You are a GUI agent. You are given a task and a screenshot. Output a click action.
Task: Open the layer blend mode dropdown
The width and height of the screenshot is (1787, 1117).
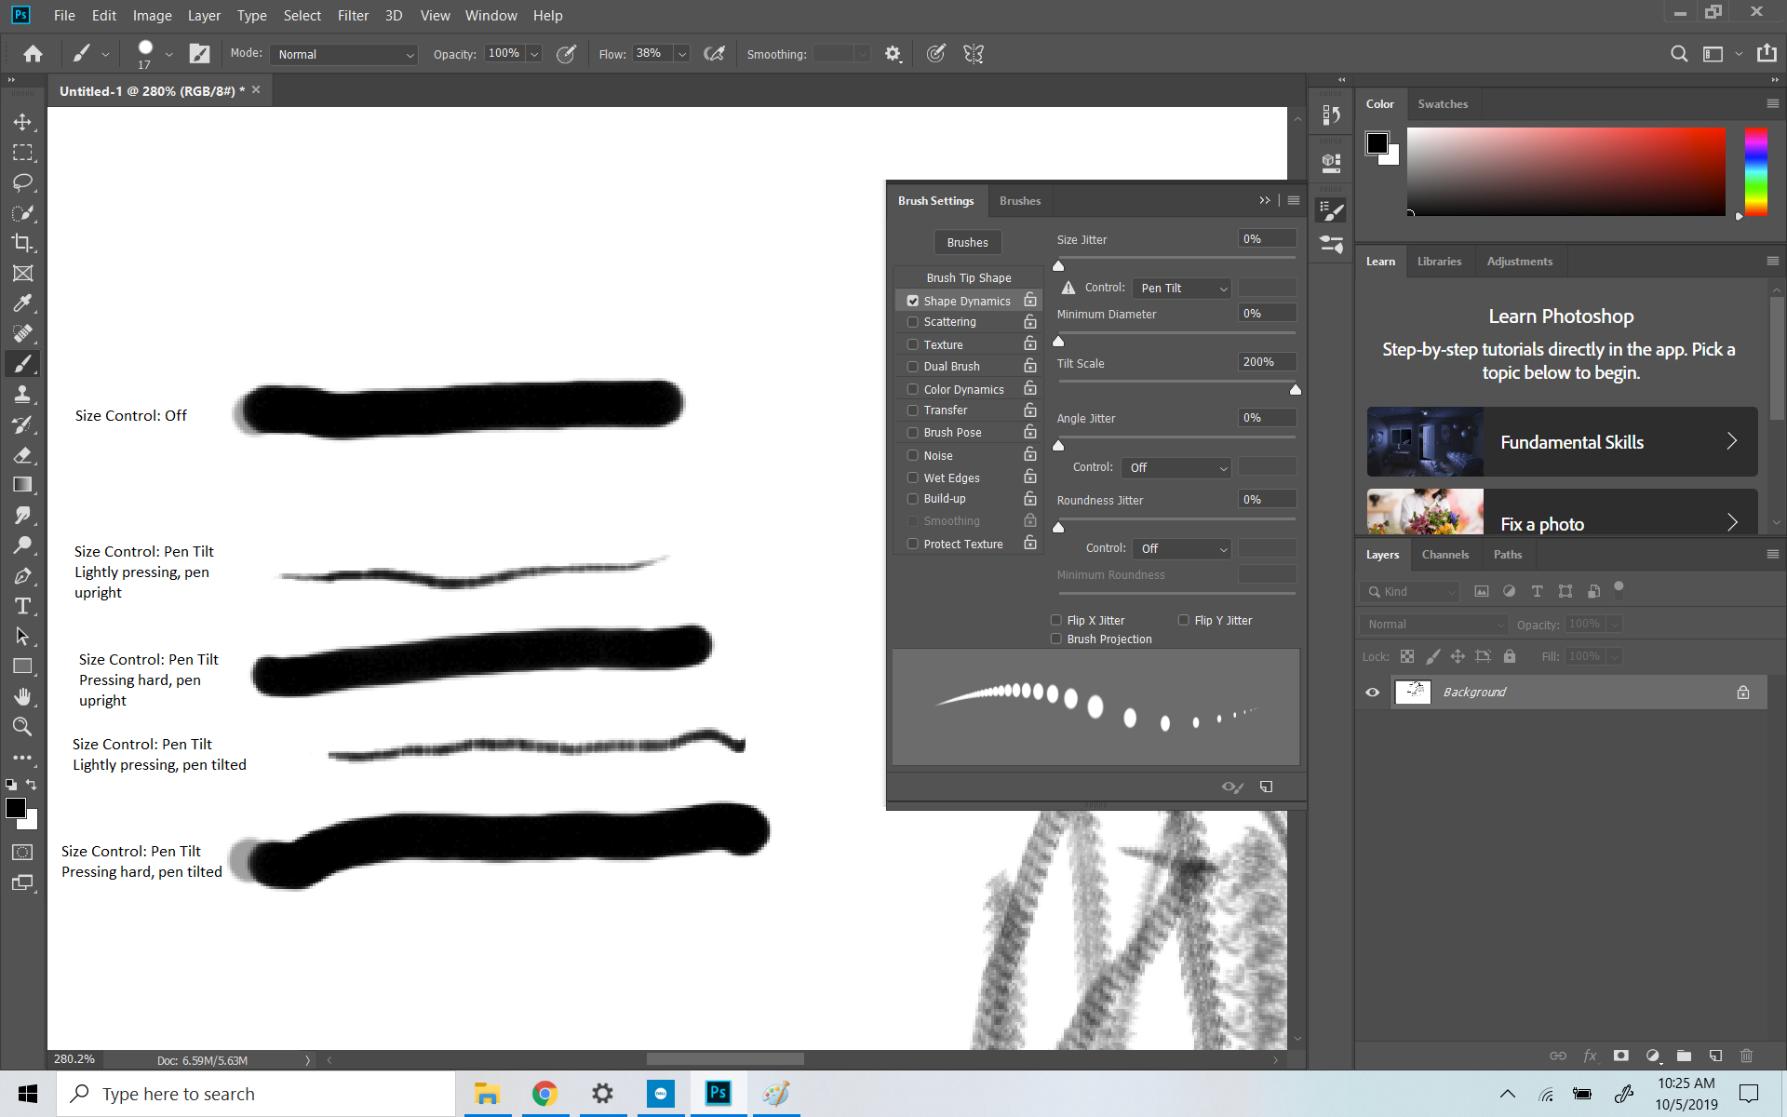point(1432,624)
